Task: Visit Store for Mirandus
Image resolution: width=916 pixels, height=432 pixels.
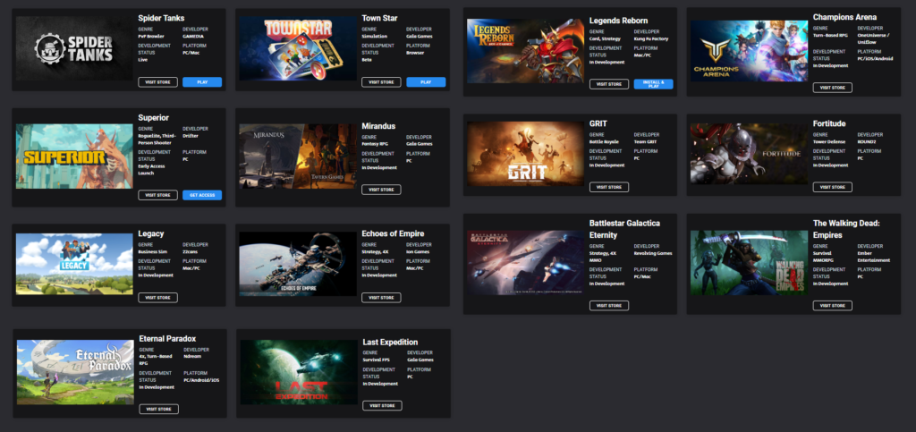Action: coord(381,190)
